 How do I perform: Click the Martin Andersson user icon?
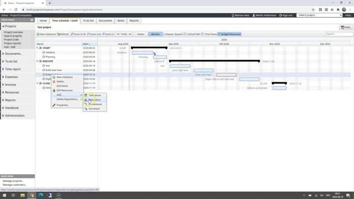253,15
